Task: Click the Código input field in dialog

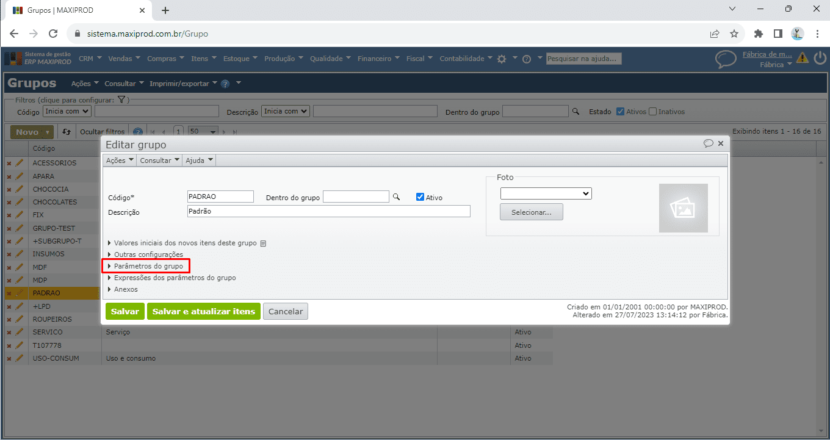Action: [220, 197]
